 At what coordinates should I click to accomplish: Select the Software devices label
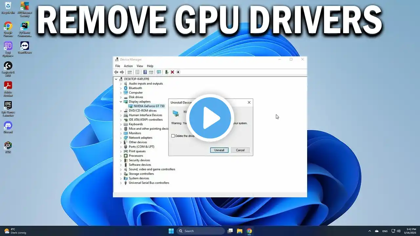point(140,165)
